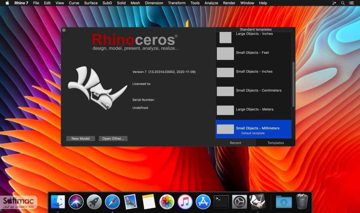Click thumbnail for Small Objects - Centimeters

pyautogui.click(x=225, y=91)
